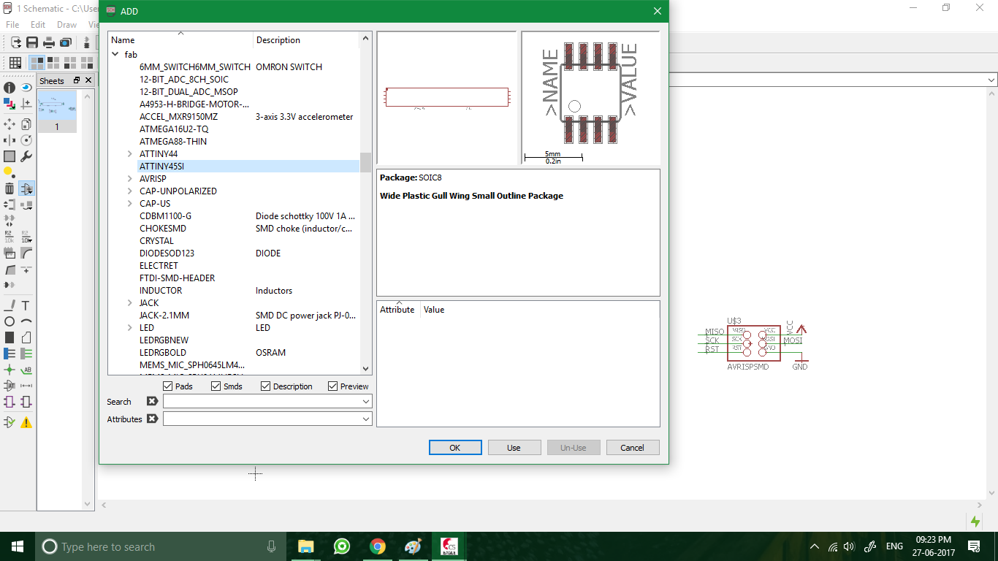The width and height of the screenshot is (998, 561).
Task: Click the Attribute column header
Action: click(398, 309)
